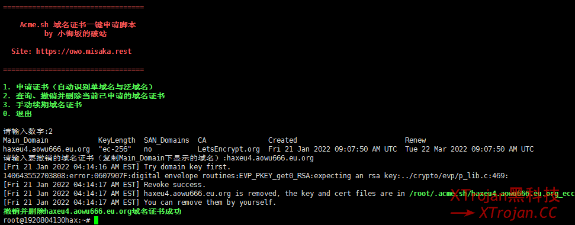This screenshot has width=575, height=225.
Task: Select menu option 2 query and revoke line
Action: coord(83,96)
